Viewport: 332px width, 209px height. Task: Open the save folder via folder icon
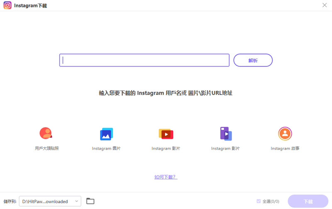coord(90,201)
